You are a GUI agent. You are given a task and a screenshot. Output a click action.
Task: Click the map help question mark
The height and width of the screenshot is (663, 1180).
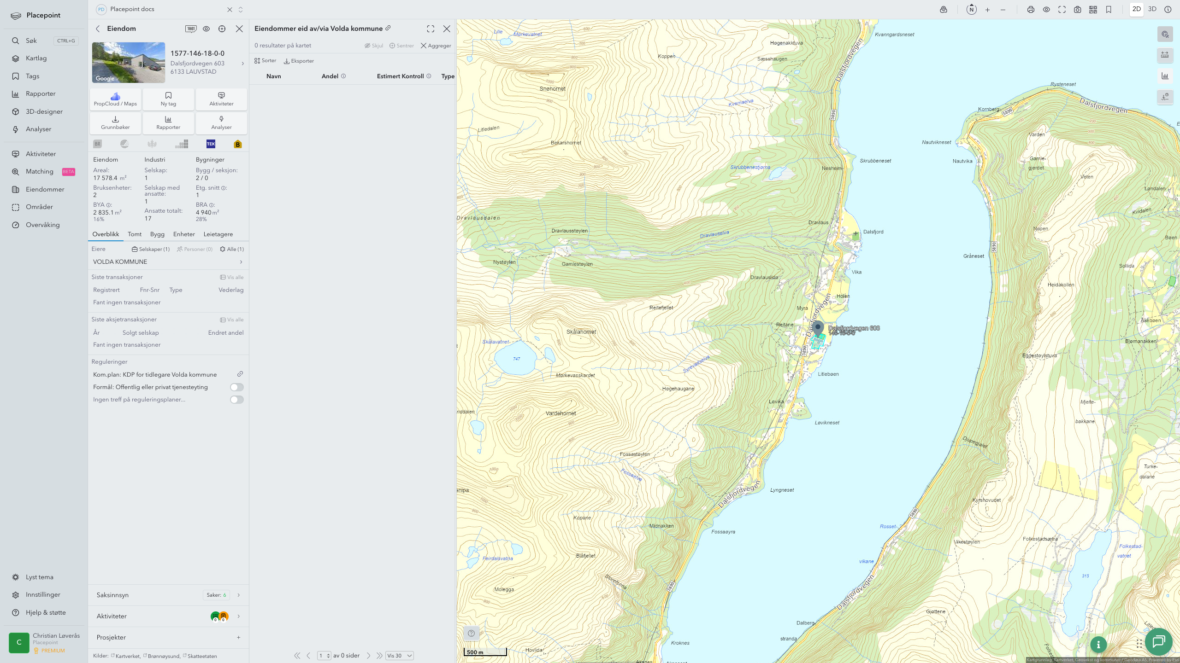471,633
